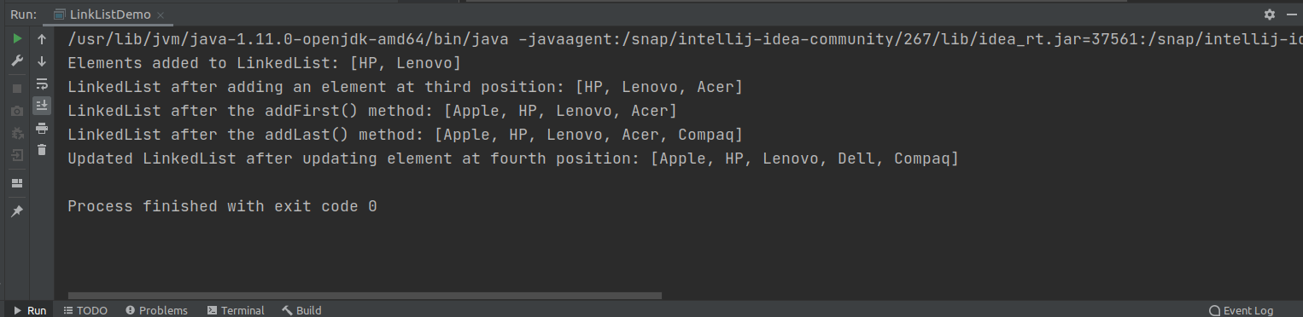The width and height of the screenshot is (1303, 317).
Task: Click the camera Dump Threads icon
Action: [x=17, y=111]
